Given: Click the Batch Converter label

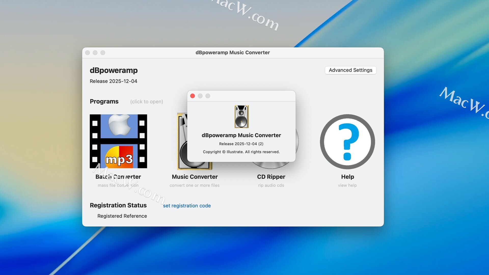Looking at the screenshot, I should point(118,177).
